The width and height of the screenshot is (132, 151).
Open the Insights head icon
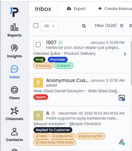point(14,48)
